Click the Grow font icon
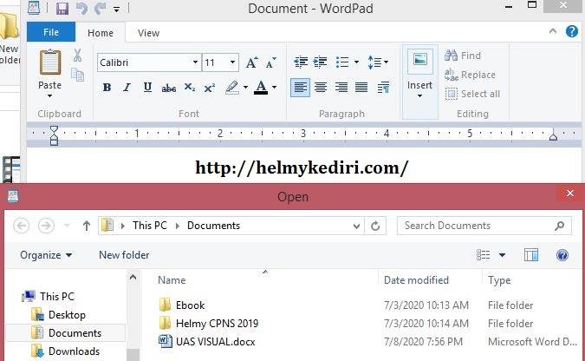The height and width of the screenshot is (361, 585). 252,62
